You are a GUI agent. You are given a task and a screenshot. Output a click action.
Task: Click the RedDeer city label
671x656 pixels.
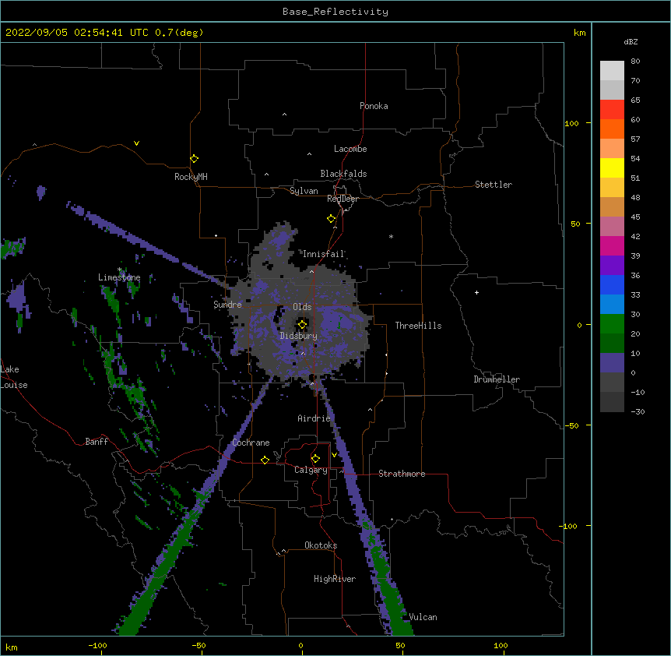click(x=343, y=199)
